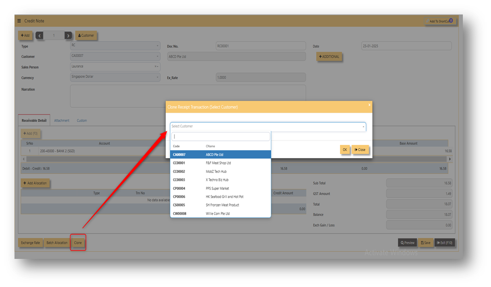This screenshot has width=491, height=287.
Task: Click the Balance field
Action: point(419,215)
